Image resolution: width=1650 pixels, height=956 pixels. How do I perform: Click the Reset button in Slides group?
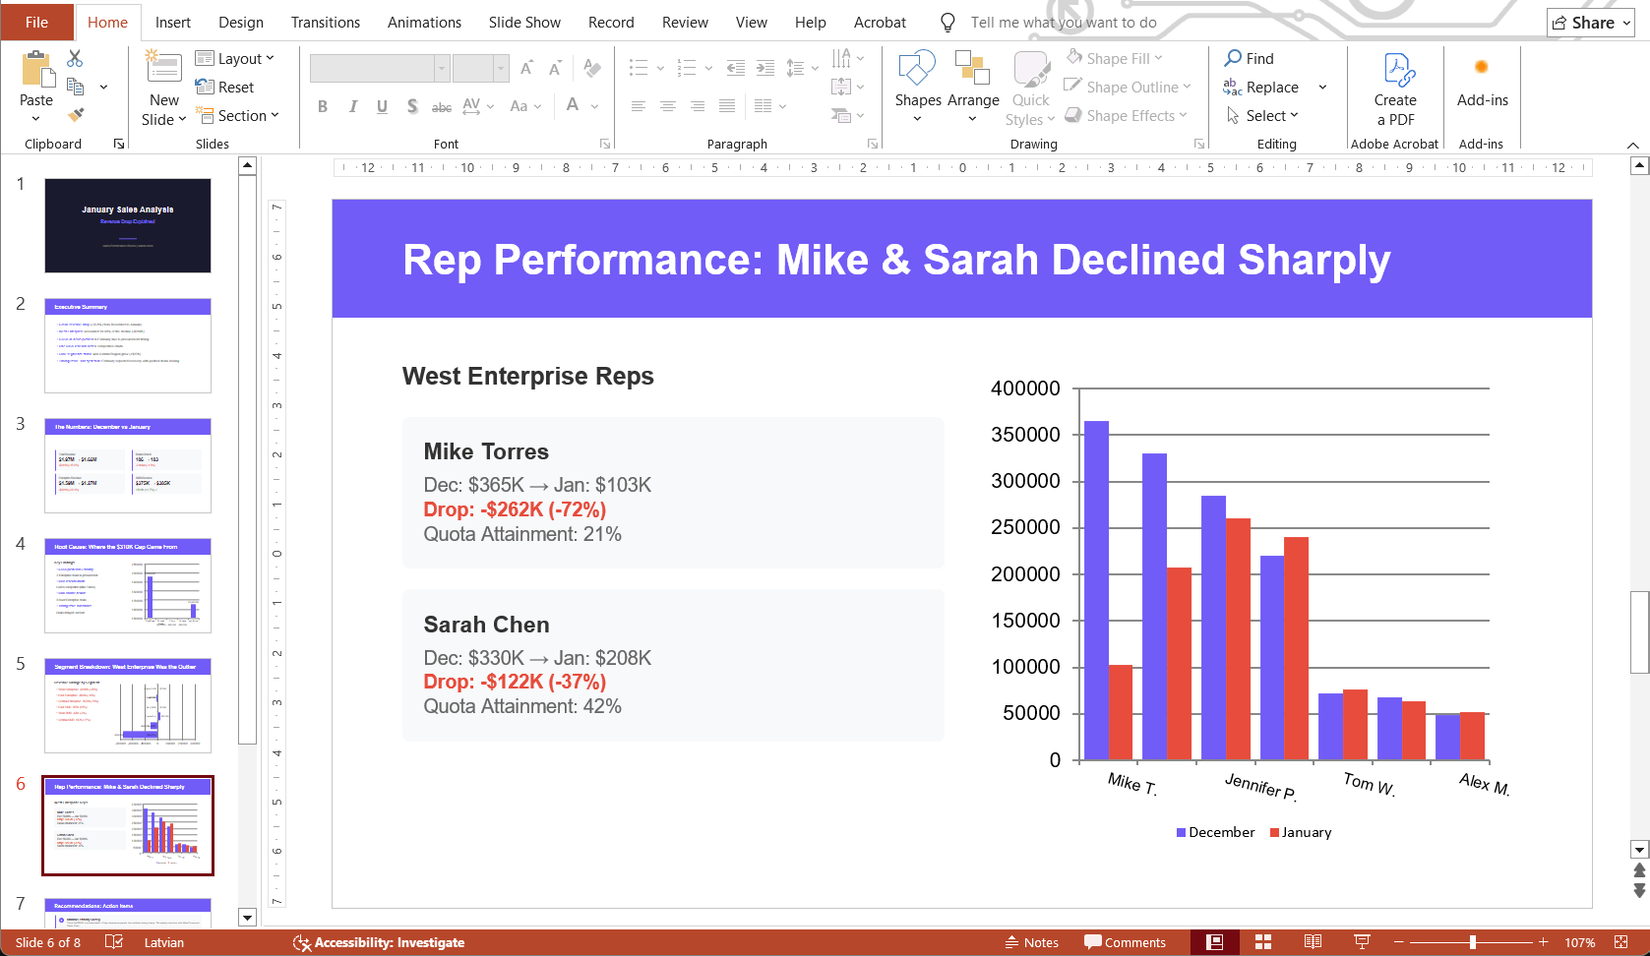click(227, 87)
